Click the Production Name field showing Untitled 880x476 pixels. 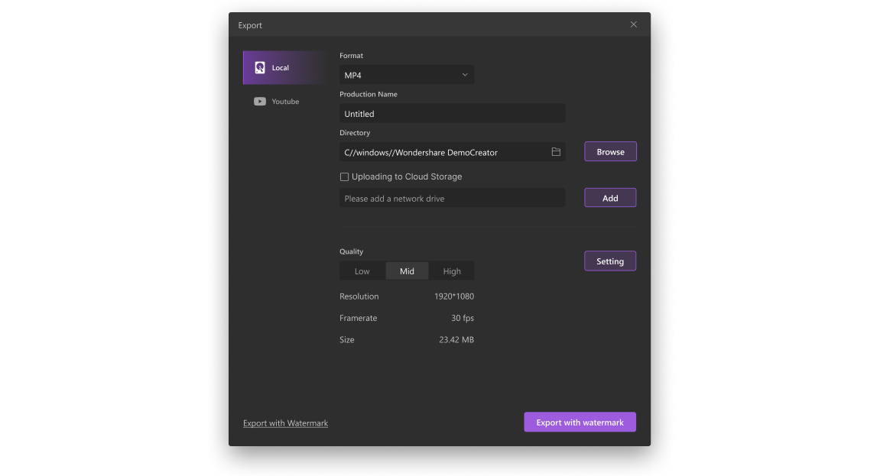click(452, 114)
